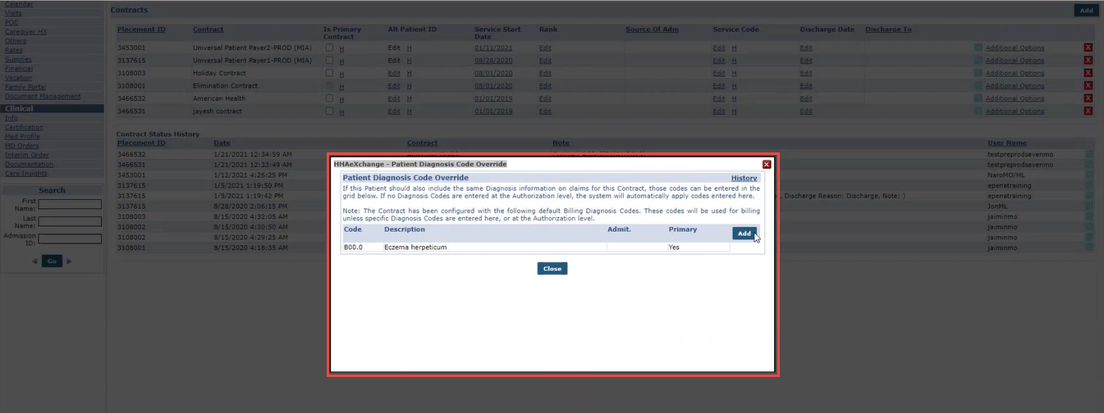Screen dimensions: 1104x413
Task: Close the Diagnosis Code Override dialog with X
Action: point(767,164)
